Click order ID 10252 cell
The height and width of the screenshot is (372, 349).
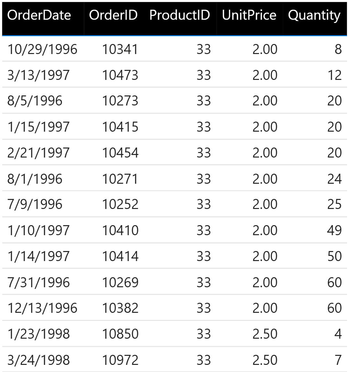point(120,204)
